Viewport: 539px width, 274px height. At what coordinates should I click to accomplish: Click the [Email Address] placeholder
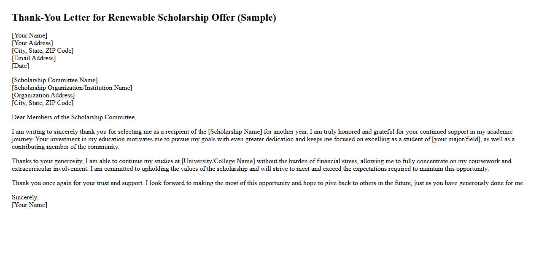tap(34, 58)
